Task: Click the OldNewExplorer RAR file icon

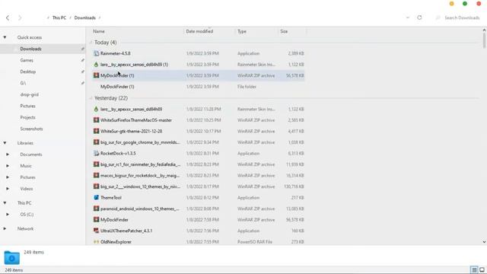Action: 97,242
